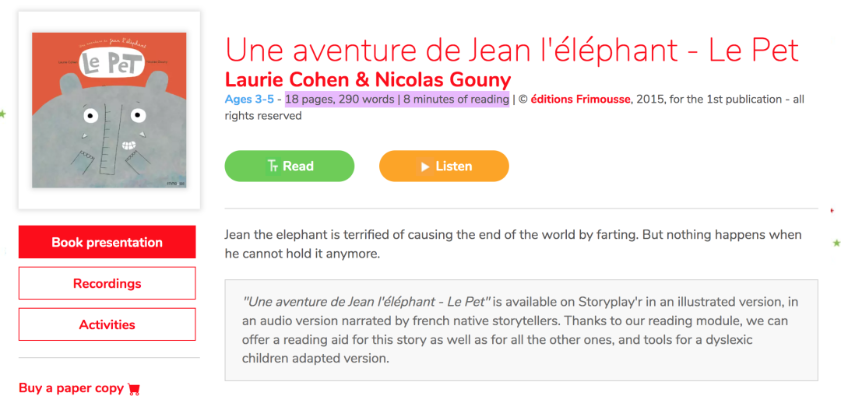Click the highlighted pages and reading time text
Viewport: 841px width, 403px height.
tap(397, 100)
